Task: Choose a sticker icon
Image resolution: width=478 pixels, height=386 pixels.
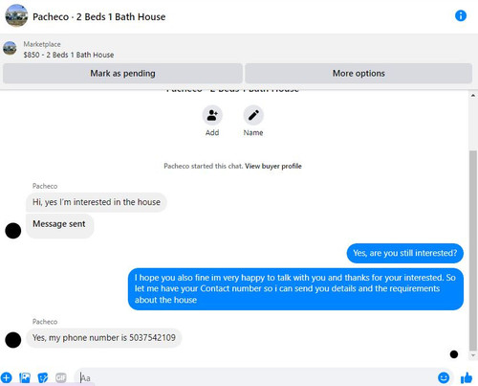Action: click(x=43, y=377)
